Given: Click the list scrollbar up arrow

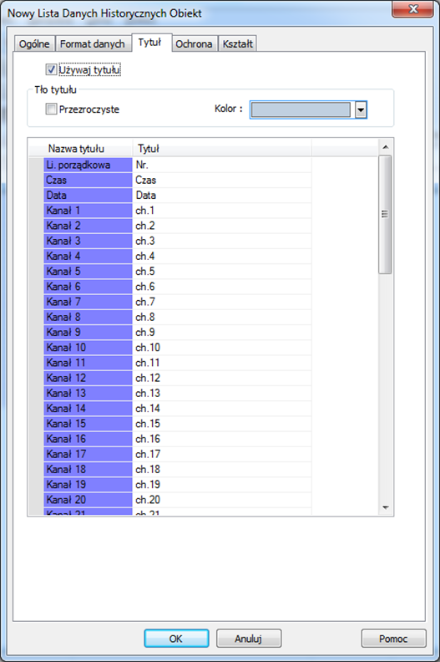Looking at the screenshot, I should 385,147.
